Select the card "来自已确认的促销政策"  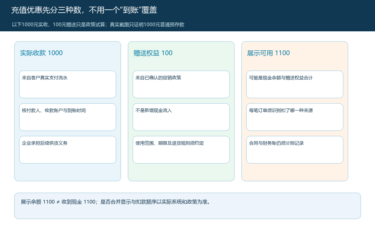(x=181, y=84)
